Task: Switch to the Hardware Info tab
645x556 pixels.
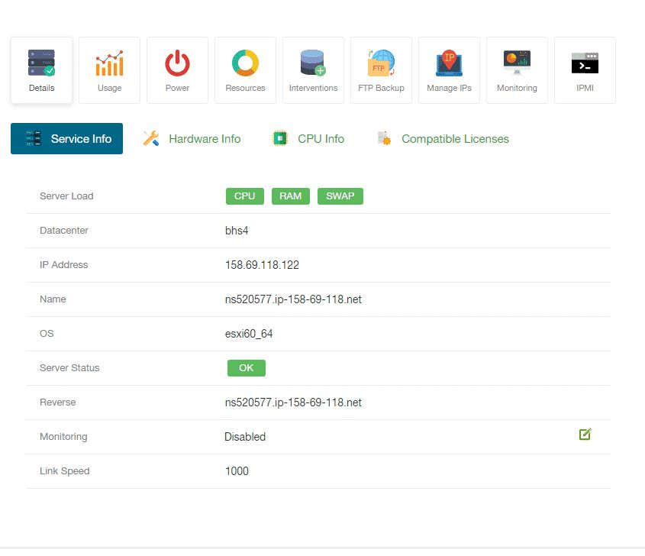Action: 192,139
